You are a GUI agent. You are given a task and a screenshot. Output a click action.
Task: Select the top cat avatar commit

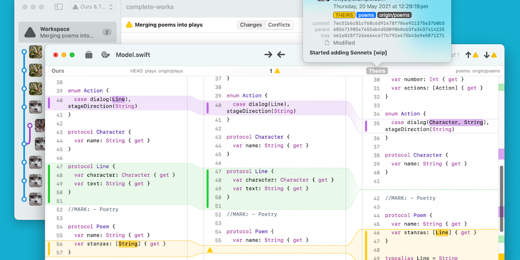tap(35, 52)
